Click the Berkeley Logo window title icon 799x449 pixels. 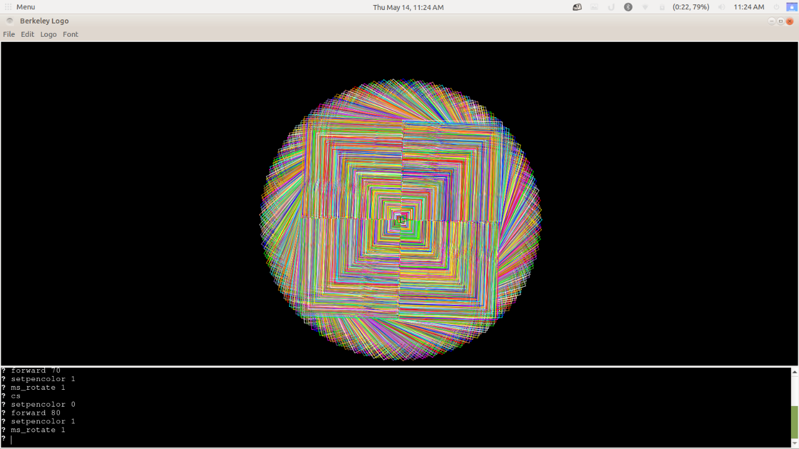point(10,21)
